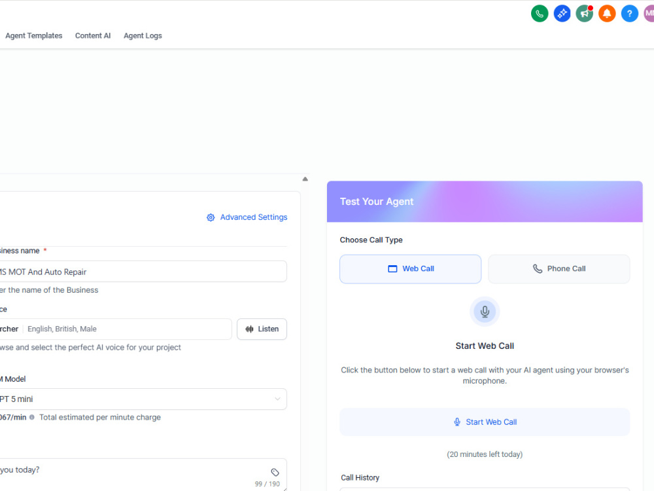Open the blue AI sparkle icon
654x491 pixels.
(562, 14)
